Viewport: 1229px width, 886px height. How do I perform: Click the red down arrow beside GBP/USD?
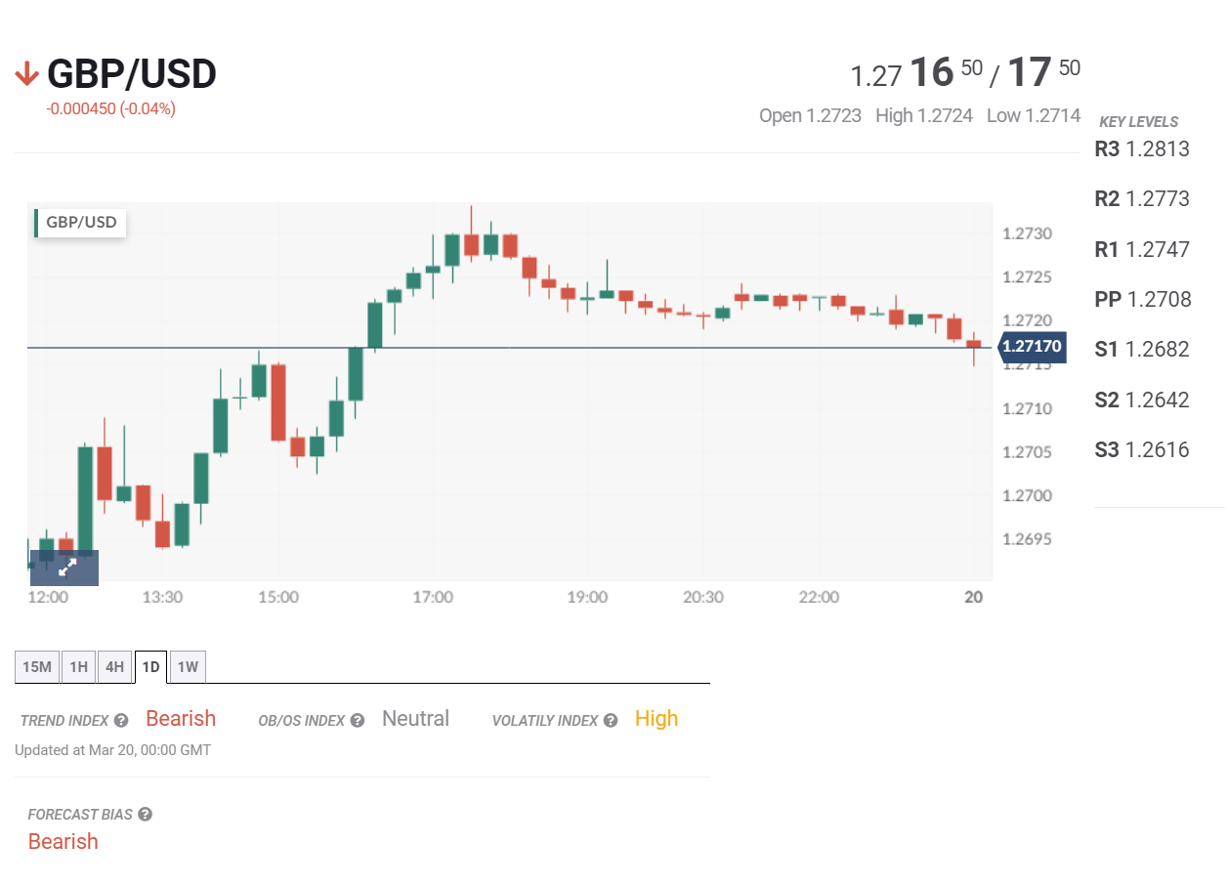pos(26,74)
